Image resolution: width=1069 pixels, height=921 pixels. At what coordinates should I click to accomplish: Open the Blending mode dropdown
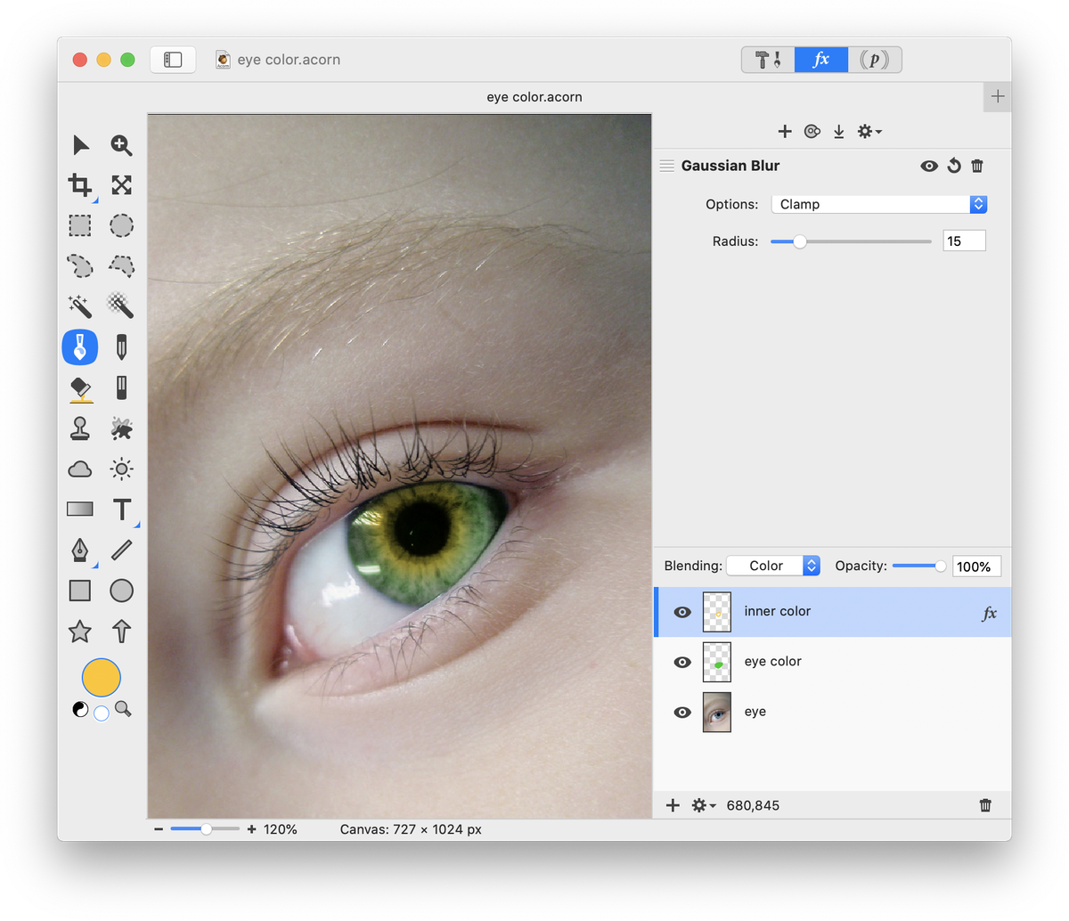[x=773, y=566]
